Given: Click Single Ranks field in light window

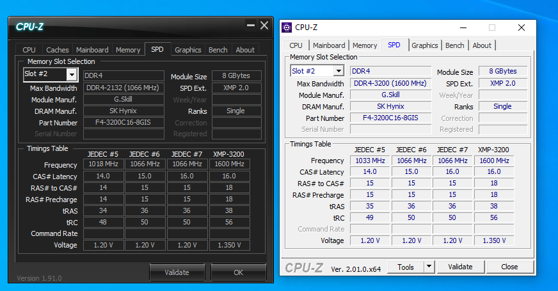Looking at the screenshot, I should tap(502, 106).
